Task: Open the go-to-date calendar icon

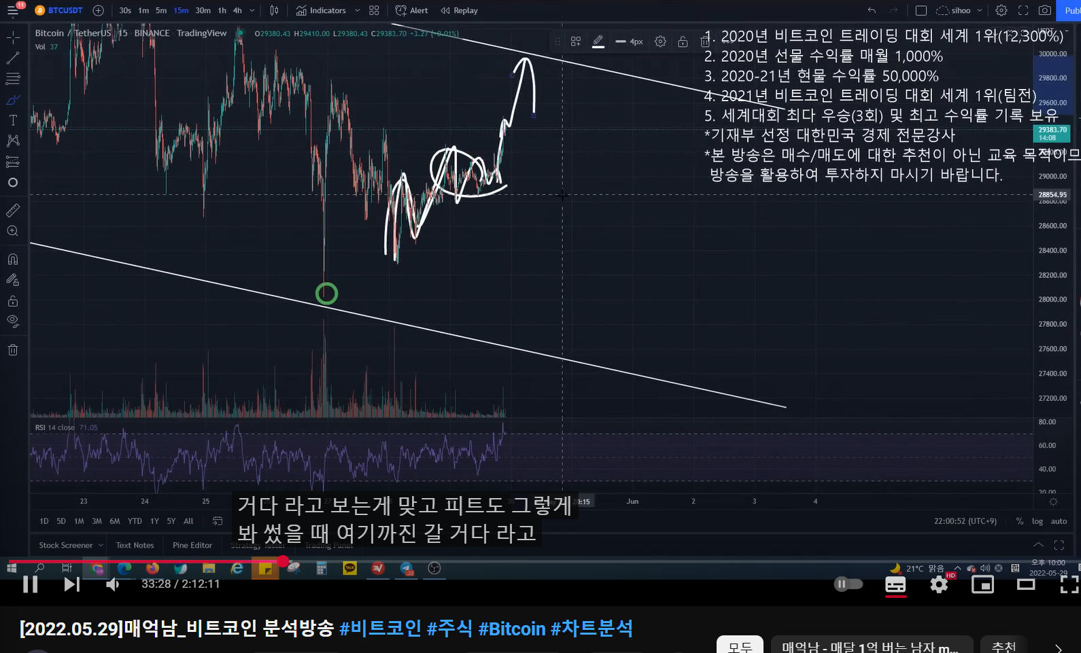Action: (218, 521)
